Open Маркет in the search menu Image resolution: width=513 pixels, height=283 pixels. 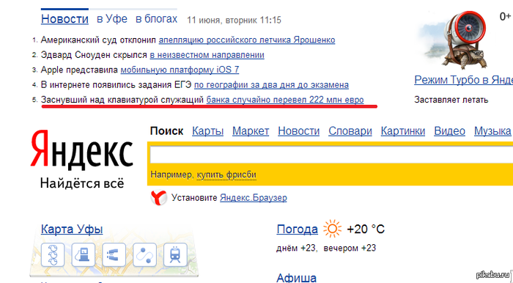251,131
